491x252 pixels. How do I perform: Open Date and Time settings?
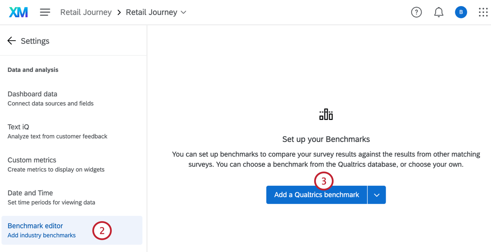[x=30, y=193]
